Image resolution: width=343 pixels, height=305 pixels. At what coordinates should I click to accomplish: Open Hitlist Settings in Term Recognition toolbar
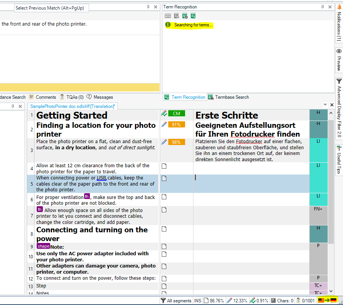185,16
